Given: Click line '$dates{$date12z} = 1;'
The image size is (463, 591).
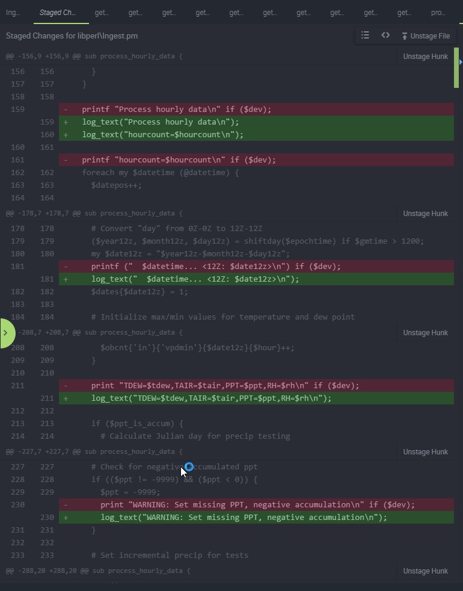Looking at the screenshot, I should [x=140, y=292].
